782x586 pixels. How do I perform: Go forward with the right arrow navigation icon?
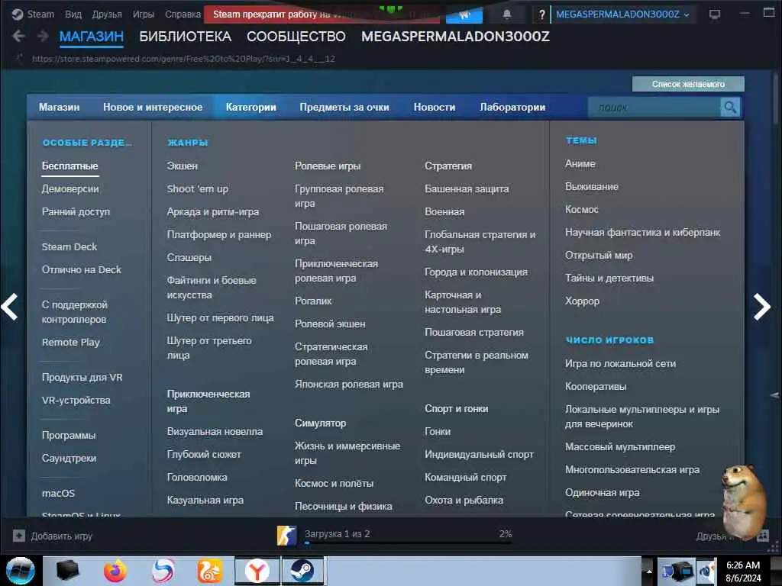[x=43, y=36]
